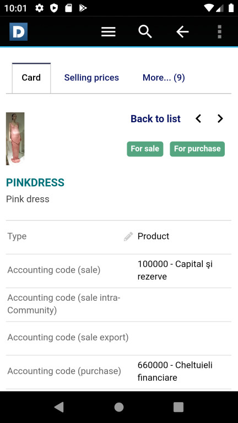Select the Card tab
The width and height of the screenshot is (238, 423).
point(31,78)
